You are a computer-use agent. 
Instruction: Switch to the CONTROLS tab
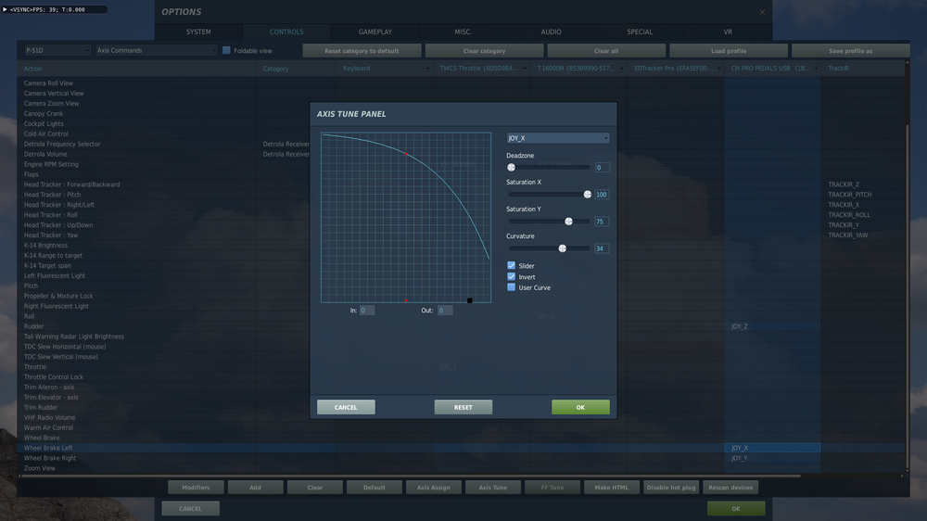click(x=286, y=32)
